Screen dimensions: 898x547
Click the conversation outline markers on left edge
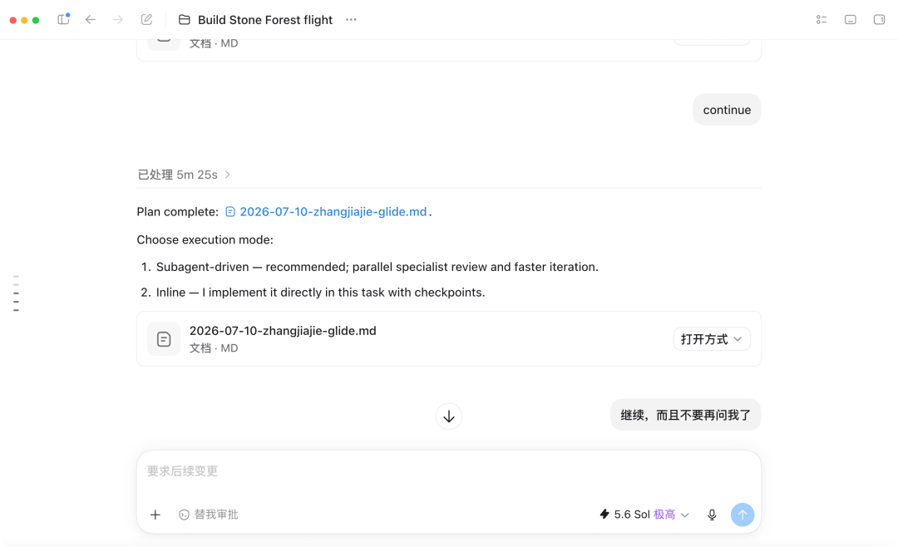(x=16, y=293)
